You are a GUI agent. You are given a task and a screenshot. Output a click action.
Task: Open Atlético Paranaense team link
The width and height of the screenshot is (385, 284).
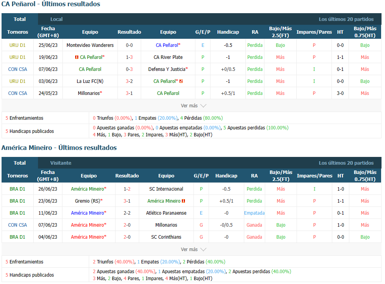[166, 213]
